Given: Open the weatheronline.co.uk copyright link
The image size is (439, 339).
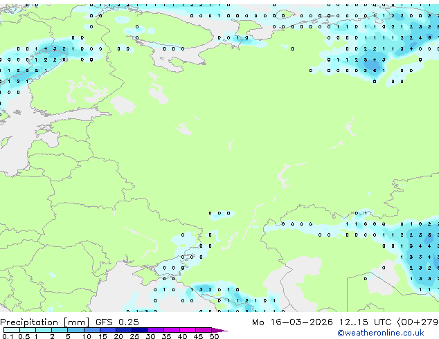Looking at the screenshot, I should 381,333.
